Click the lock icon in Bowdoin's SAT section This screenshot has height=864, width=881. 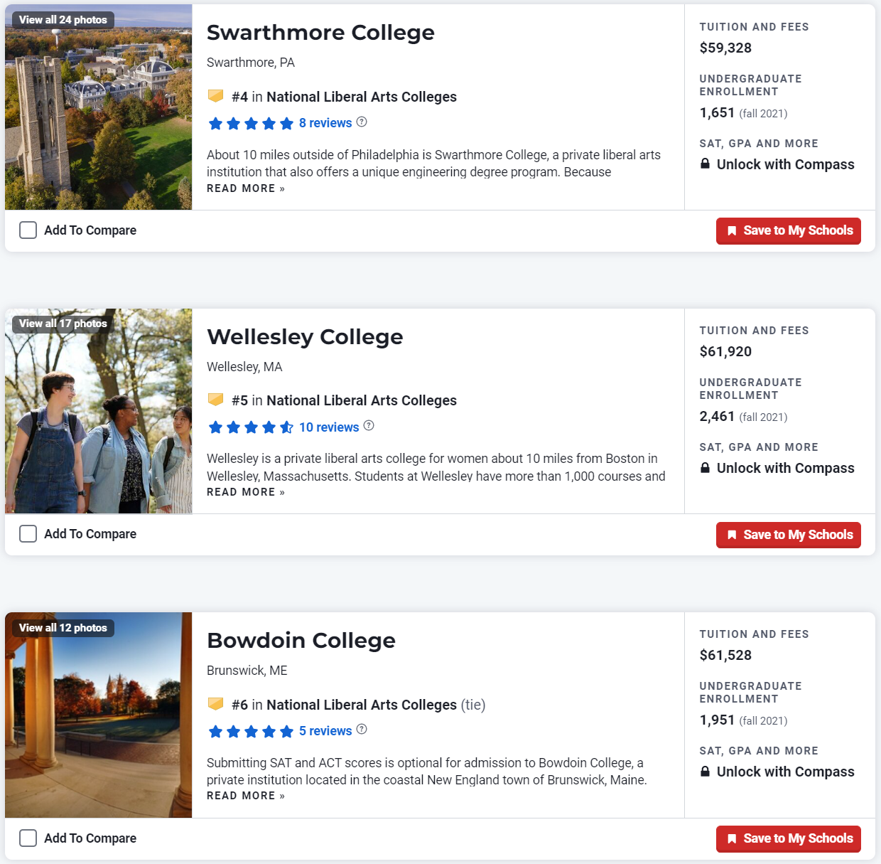pyautogui.click(x=705, y=771)
